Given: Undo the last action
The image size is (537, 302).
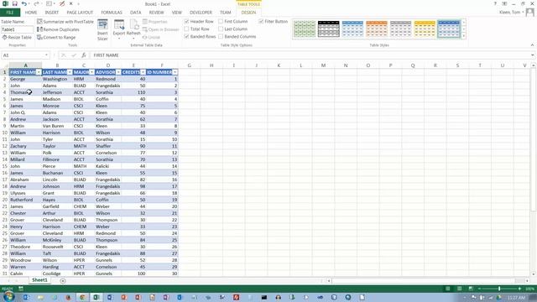Looking at the screenshot, I should pyautogui.click(x=24, y=3).
